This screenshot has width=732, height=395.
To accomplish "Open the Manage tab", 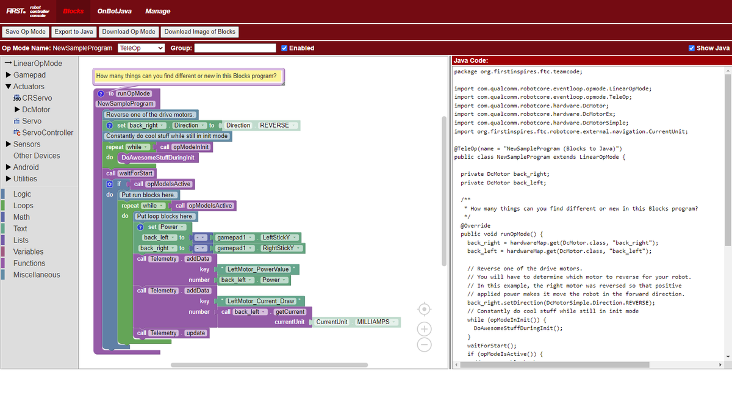I will point(158,11).
